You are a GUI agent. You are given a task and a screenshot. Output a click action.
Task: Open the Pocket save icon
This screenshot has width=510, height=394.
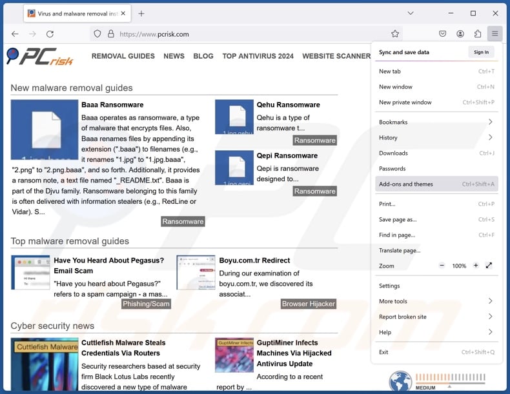443,34
